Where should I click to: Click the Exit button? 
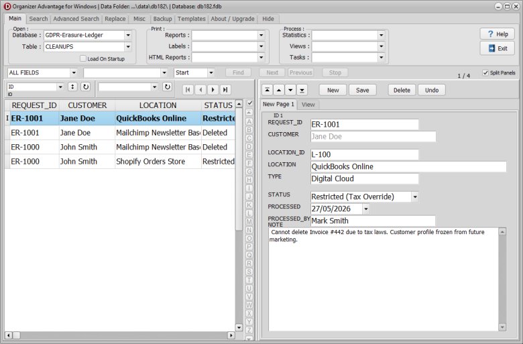(x=498, y=48)
